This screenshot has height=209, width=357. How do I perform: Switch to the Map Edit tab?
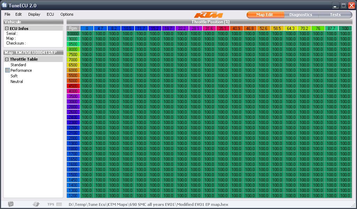(265, 15)
